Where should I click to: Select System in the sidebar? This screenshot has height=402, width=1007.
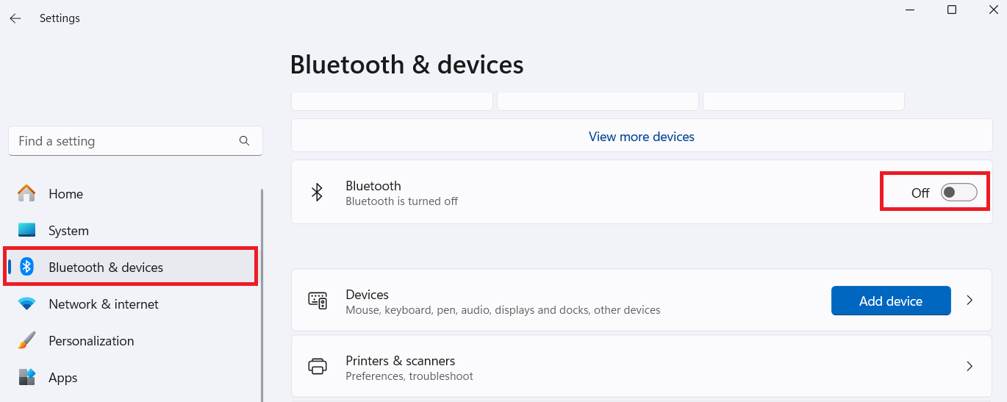coord(68,230)
